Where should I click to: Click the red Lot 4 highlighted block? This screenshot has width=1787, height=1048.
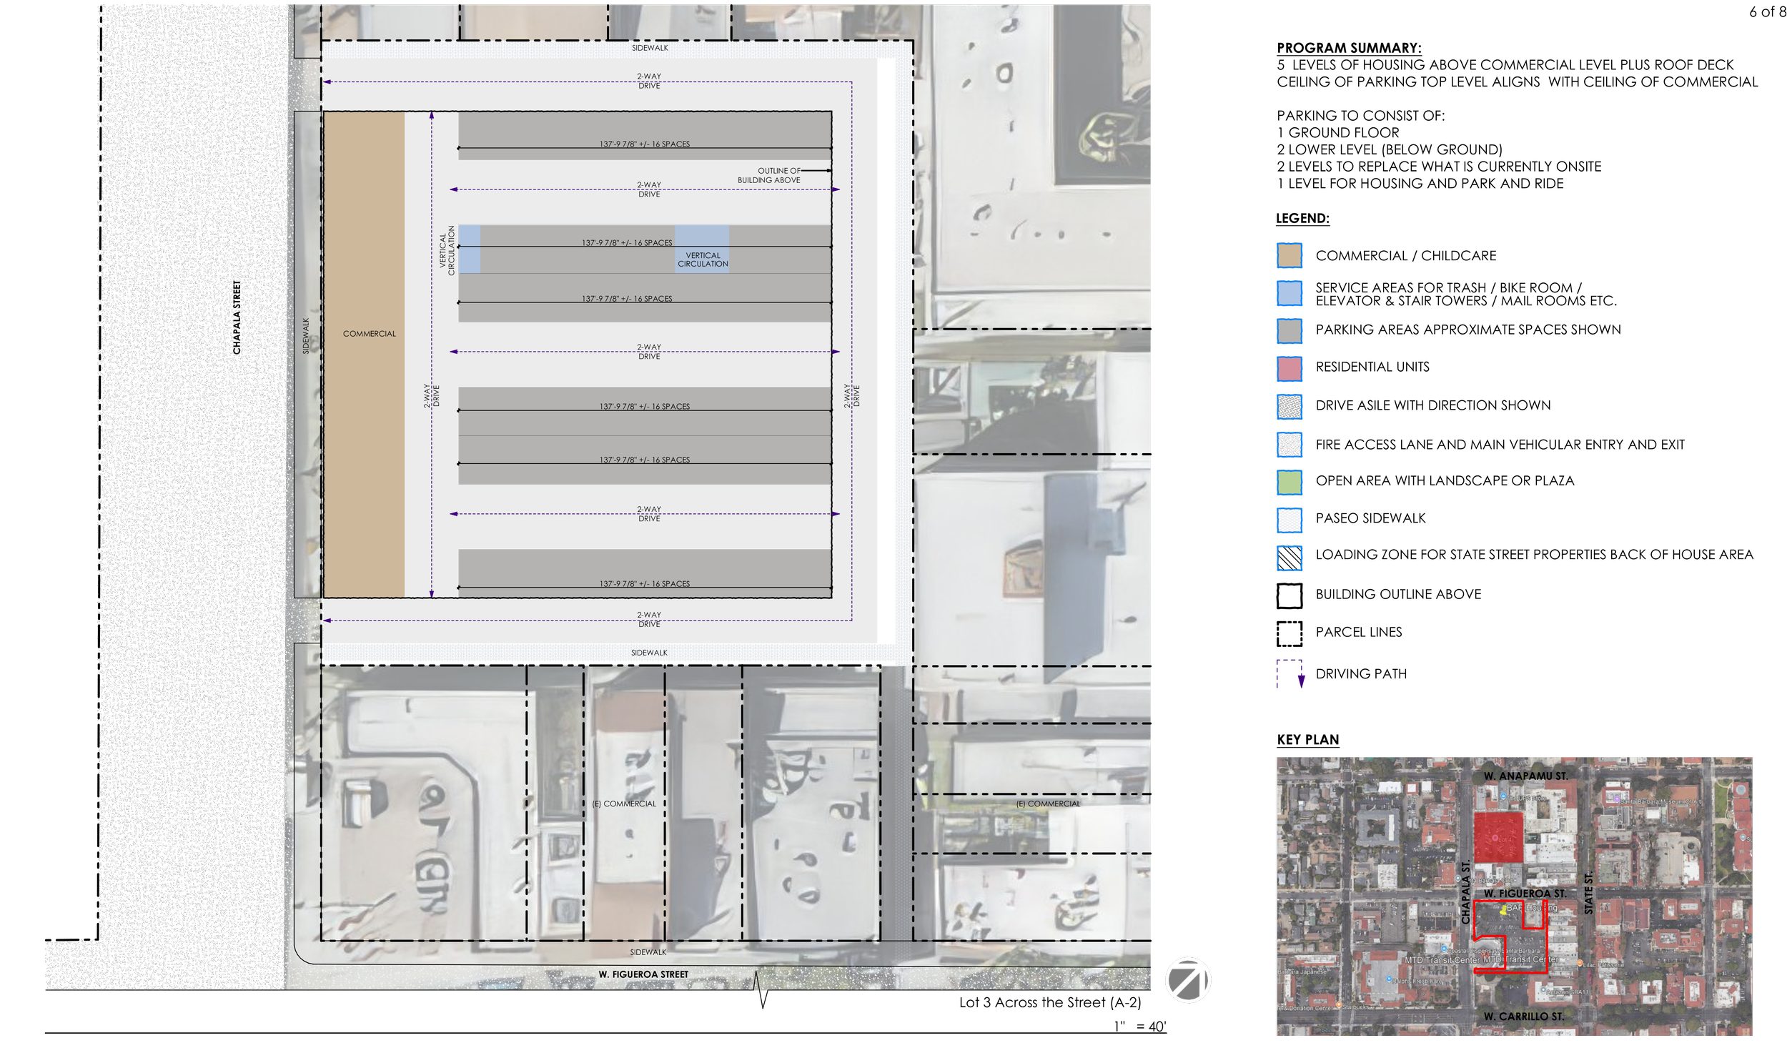click(x=1498, y=837)
